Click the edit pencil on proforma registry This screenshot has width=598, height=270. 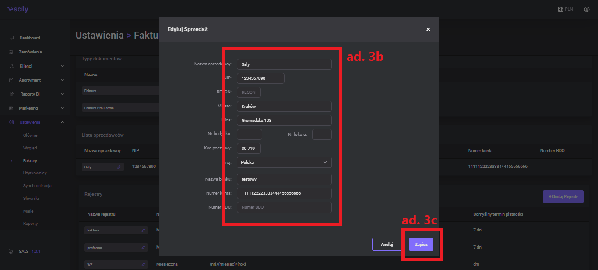coord(143,248)
